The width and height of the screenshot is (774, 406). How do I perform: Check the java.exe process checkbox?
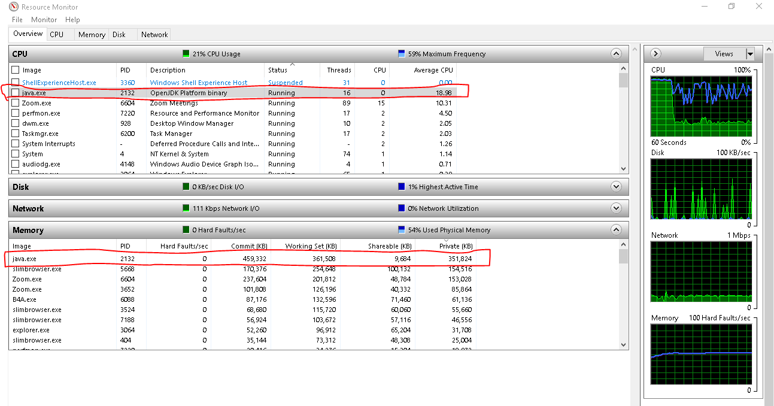[x=14, y=93]
